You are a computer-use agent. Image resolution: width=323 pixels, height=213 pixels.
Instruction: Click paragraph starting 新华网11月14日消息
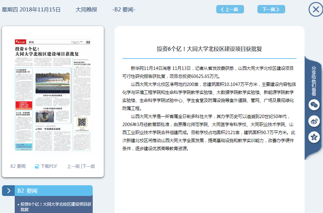208,72
